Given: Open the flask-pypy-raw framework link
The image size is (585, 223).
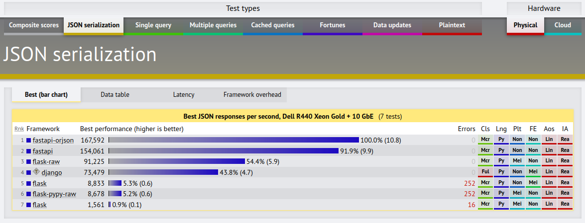Looking at the screenshot, I should coord(54,194).
